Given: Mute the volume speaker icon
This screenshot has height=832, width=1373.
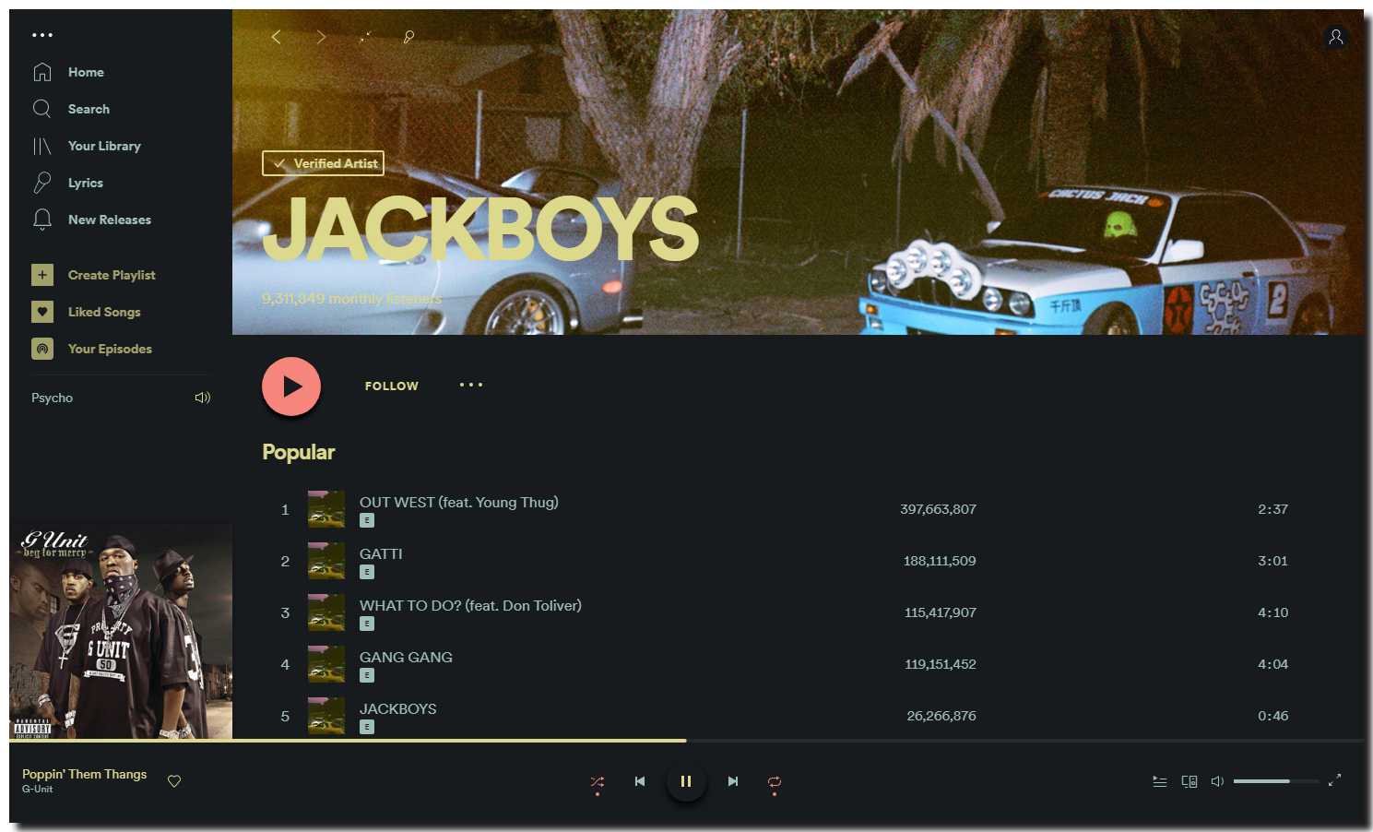Looking at the screenshot, I should click(x=1217, y=781).
